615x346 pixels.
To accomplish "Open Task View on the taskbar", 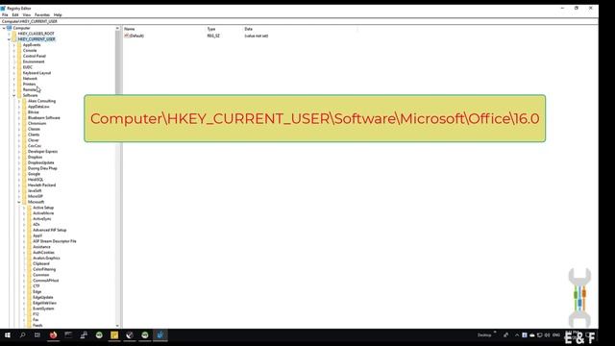I will [37, 335].
